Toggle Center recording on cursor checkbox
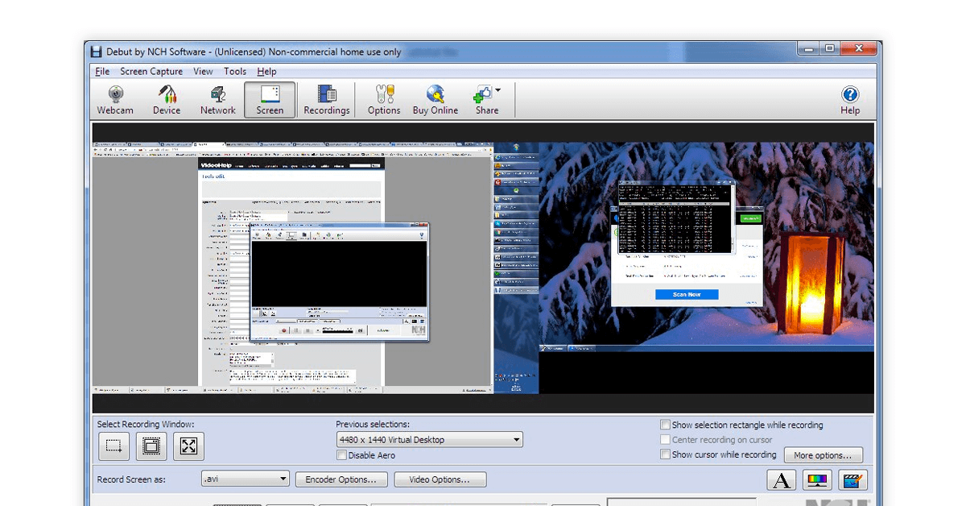The height and width of the screenshot is (506, 966). click(665, 440)
